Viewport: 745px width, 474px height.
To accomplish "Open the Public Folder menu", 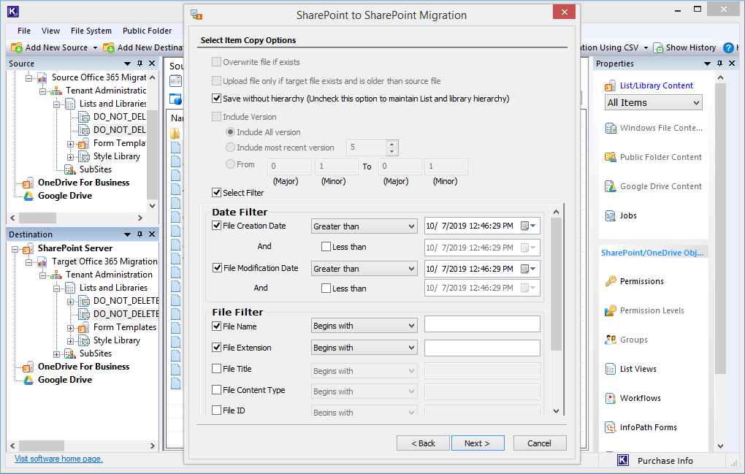I will [x=148, y=31].
